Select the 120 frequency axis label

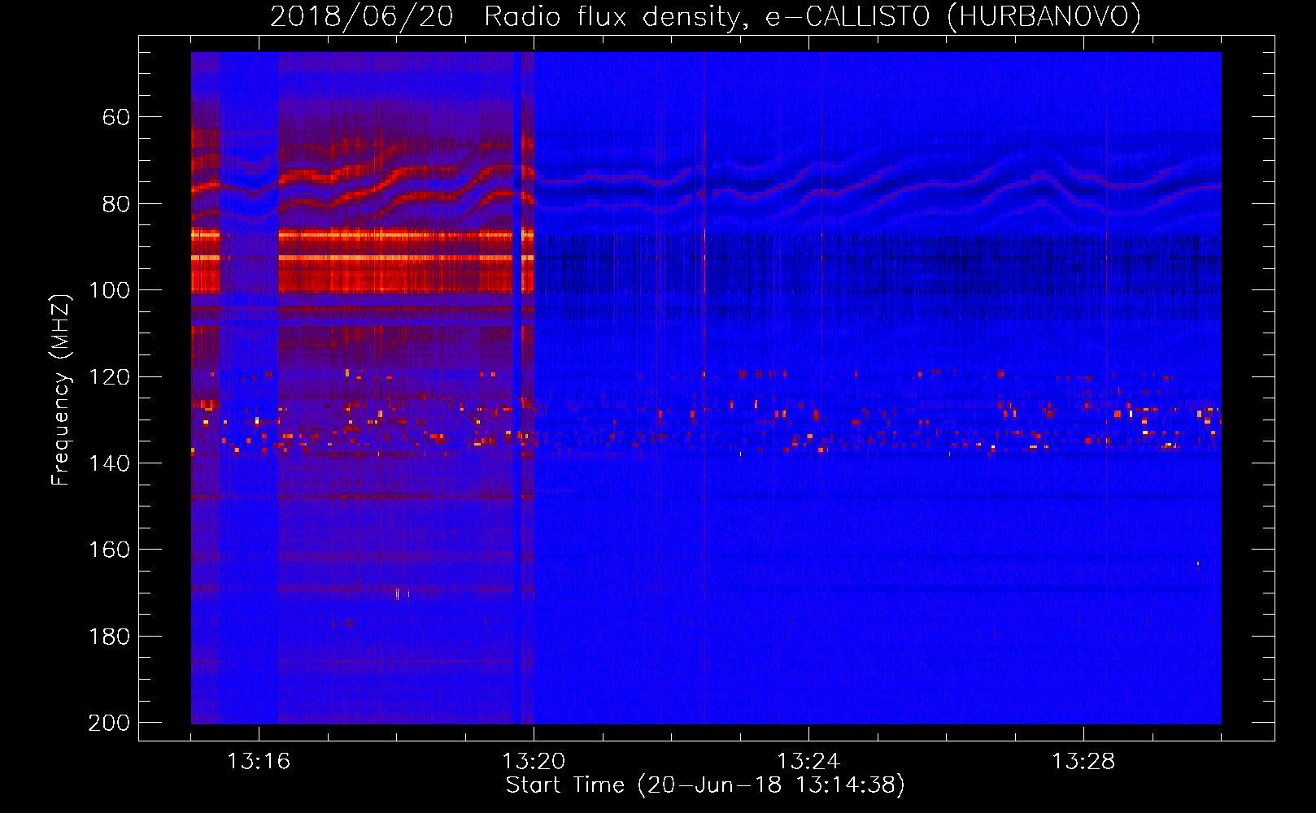click(110, 377)
